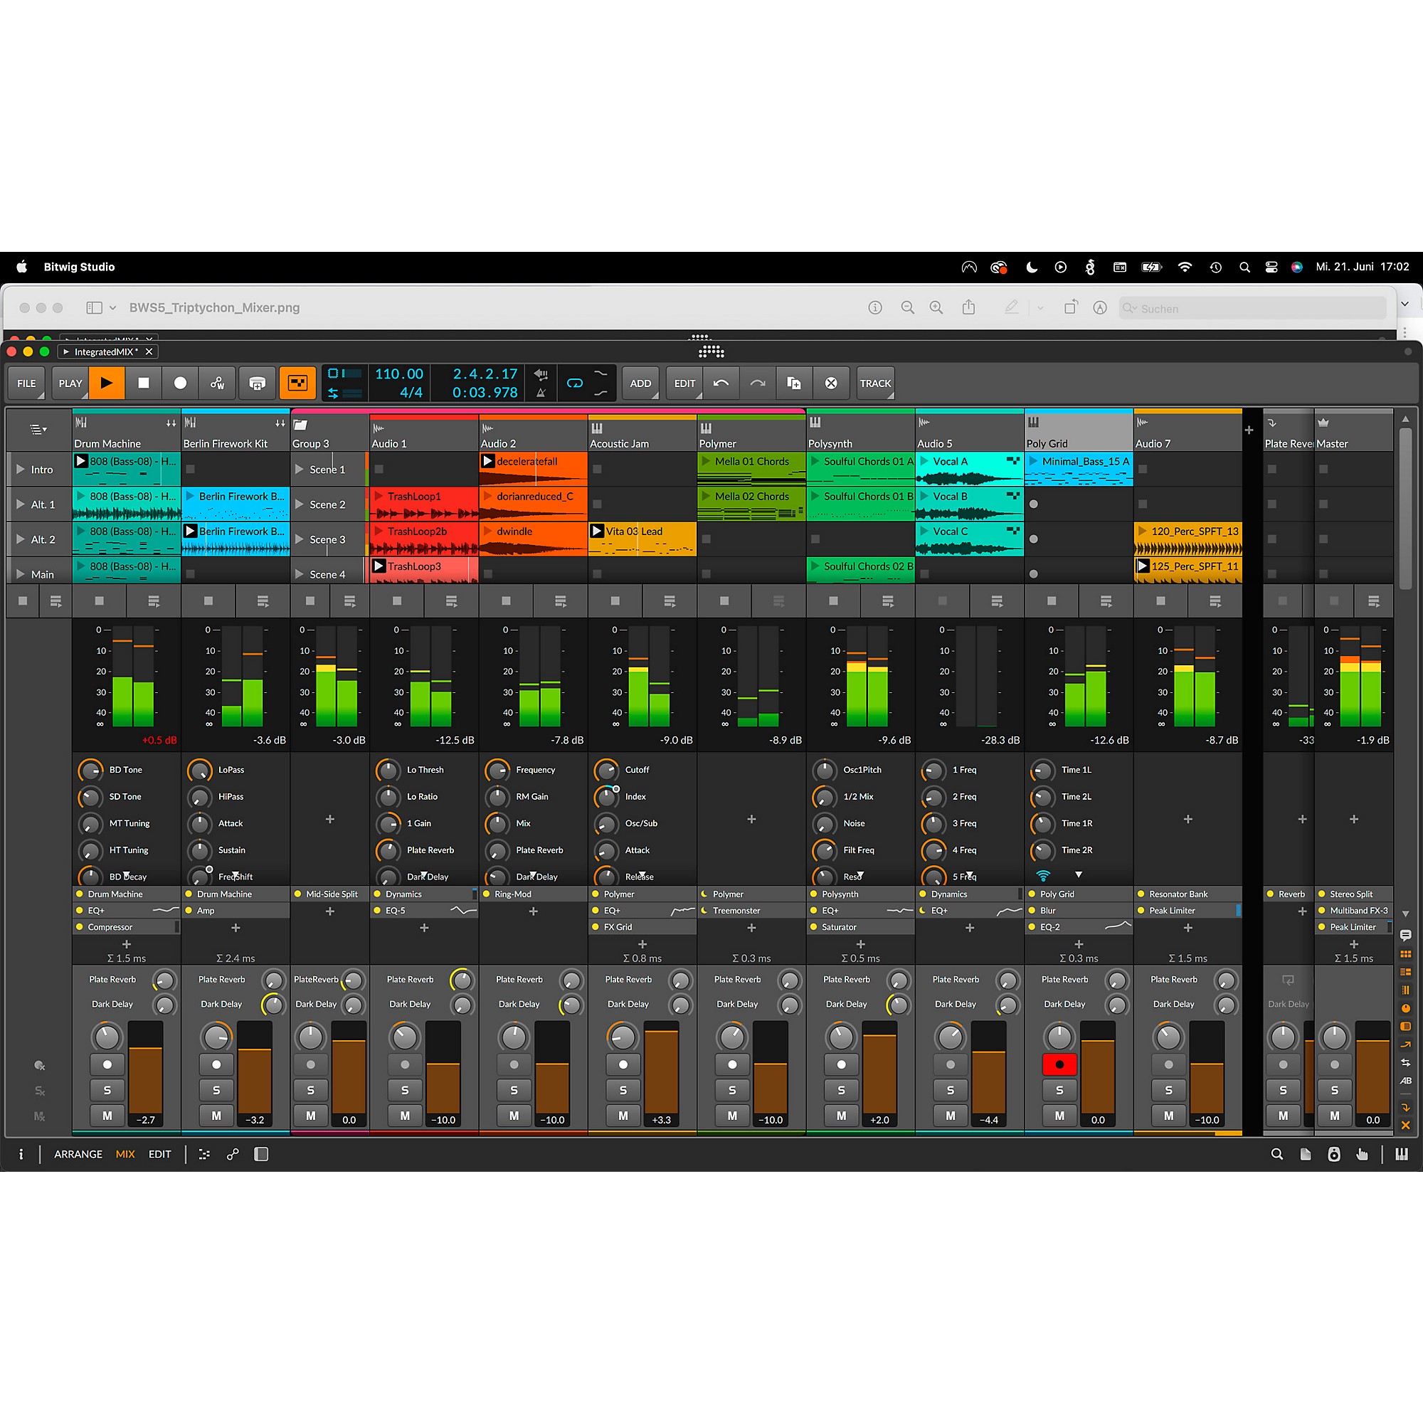Add device to Group 3 chain
The image size is (1423, 1423).
(x=330, y=911)
